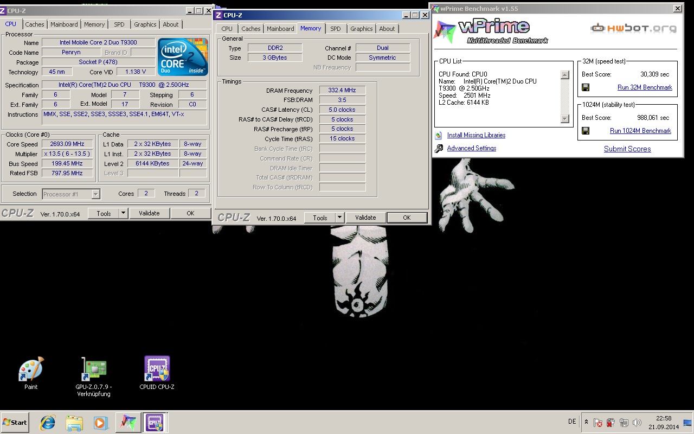
Task: Expand Tools arrow in front CPU-Z window
Action: [340, 218]
